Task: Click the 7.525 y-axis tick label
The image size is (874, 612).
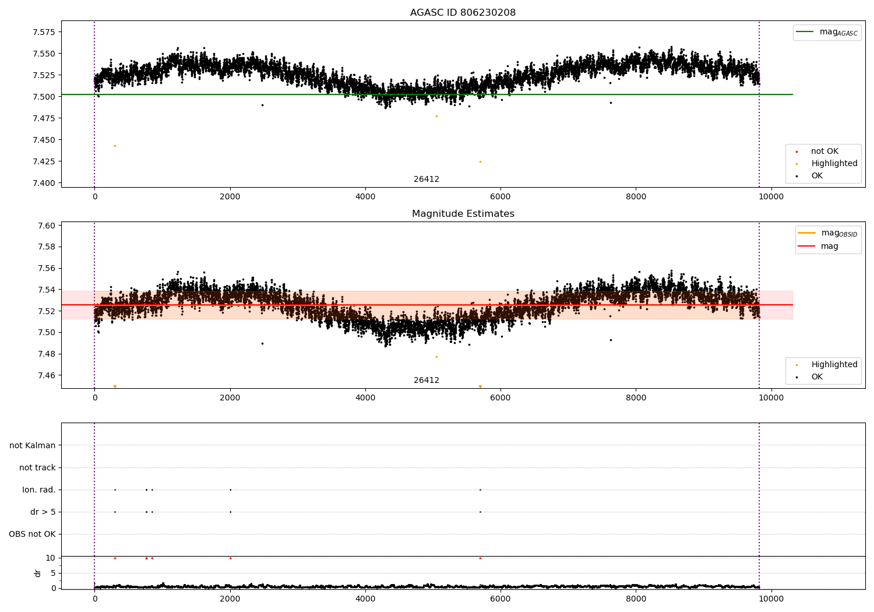Action: click(44, 75)
